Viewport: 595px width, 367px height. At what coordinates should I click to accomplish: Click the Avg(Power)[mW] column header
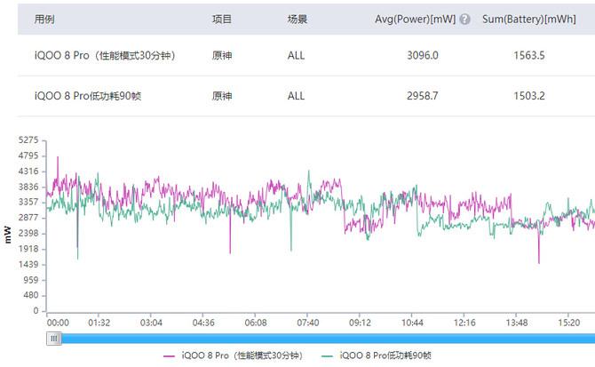(415, 19)
